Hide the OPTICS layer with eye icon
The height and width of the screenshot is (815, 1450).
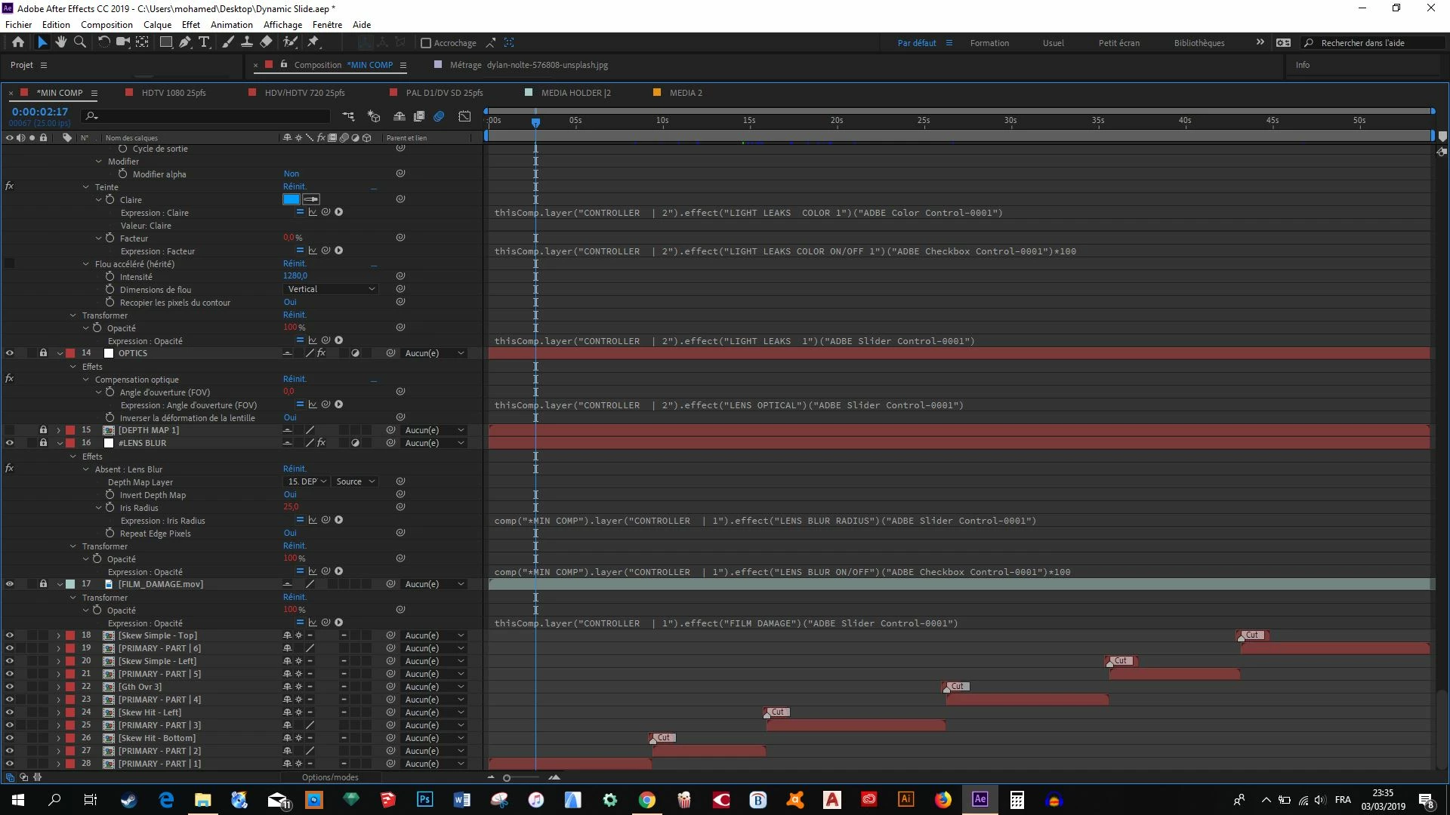click(x=10, y=353)
